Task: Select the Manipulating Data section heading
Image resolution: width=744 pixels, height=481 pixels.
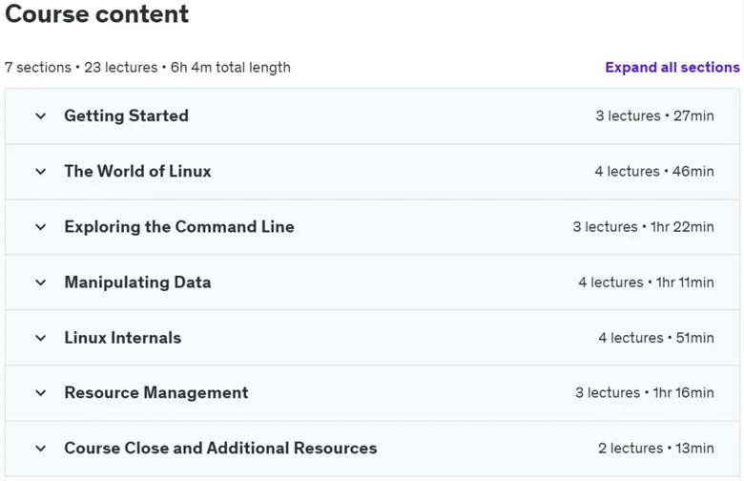Action: (137, 282)
